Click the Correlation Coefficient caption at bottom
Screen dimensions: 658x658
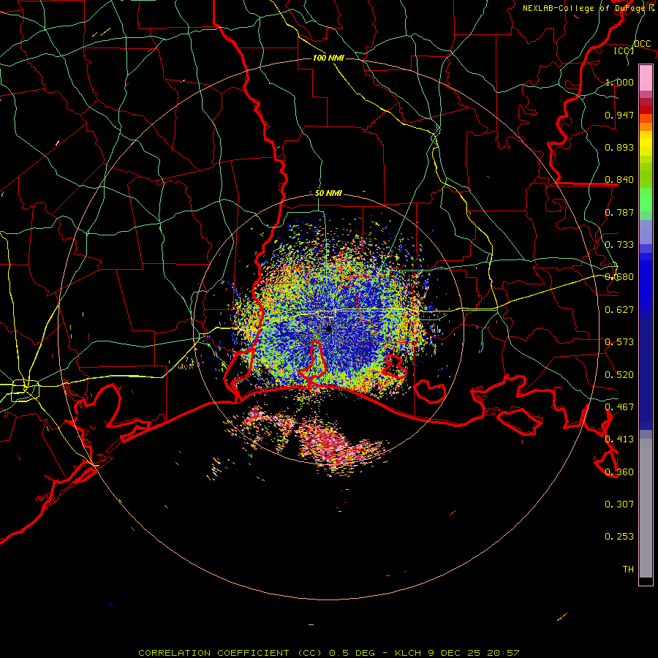pos(329,653)
